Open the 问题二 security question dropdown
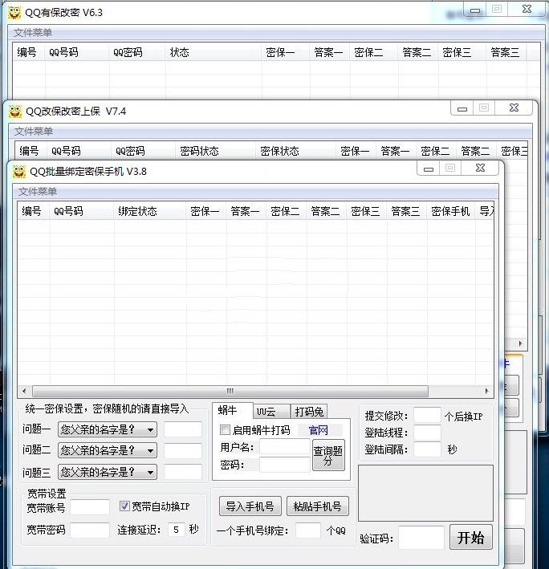 [108, 451]
